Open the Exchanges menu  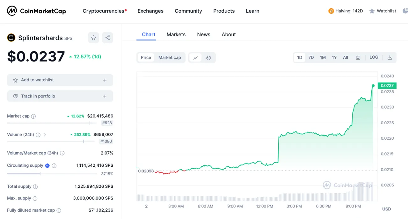[150, 11]
